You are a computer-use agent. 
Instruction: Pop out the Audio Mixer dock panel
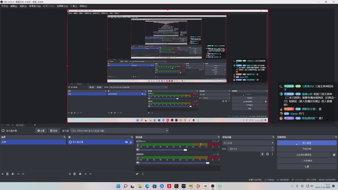click(218, 137)
